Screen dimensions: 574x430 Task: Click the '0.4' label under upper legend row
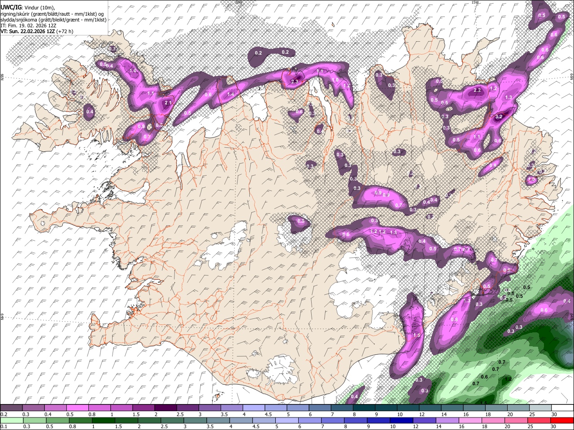tap(48, 414)
